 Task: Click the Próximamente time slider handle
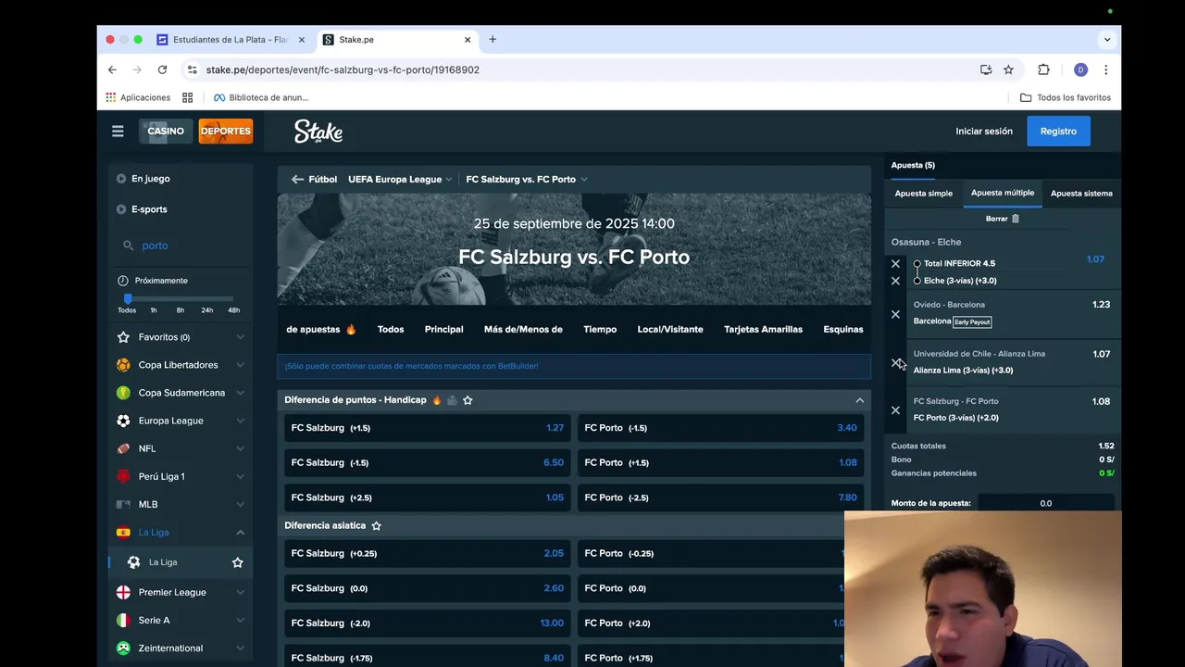click(128, 298)
